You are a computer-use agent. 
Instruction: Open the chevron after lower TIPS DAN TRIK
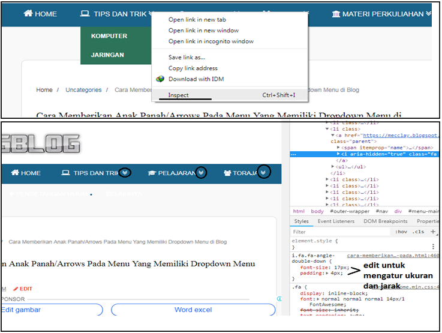125,173
